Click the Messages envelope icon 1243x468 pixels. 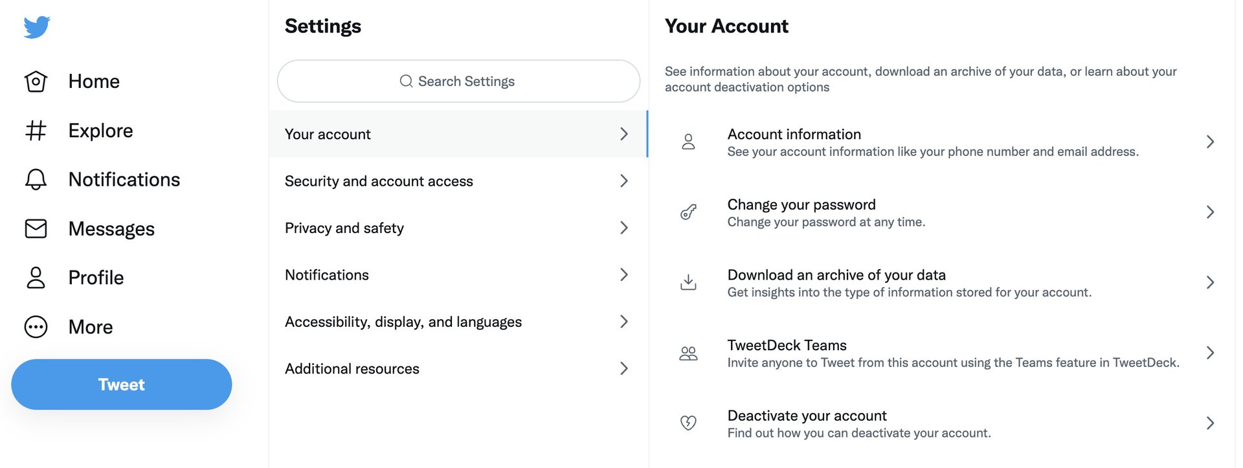[x=36, y=228]
